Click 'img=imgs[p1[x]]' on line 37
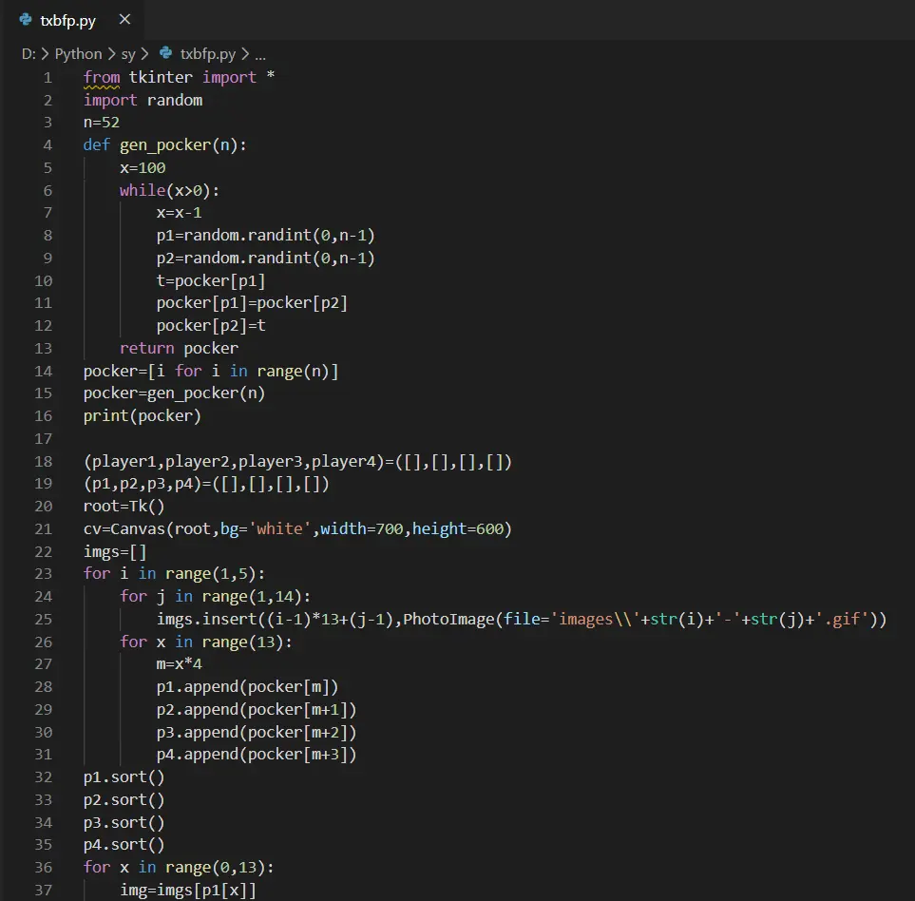 (x=188, y=891)
